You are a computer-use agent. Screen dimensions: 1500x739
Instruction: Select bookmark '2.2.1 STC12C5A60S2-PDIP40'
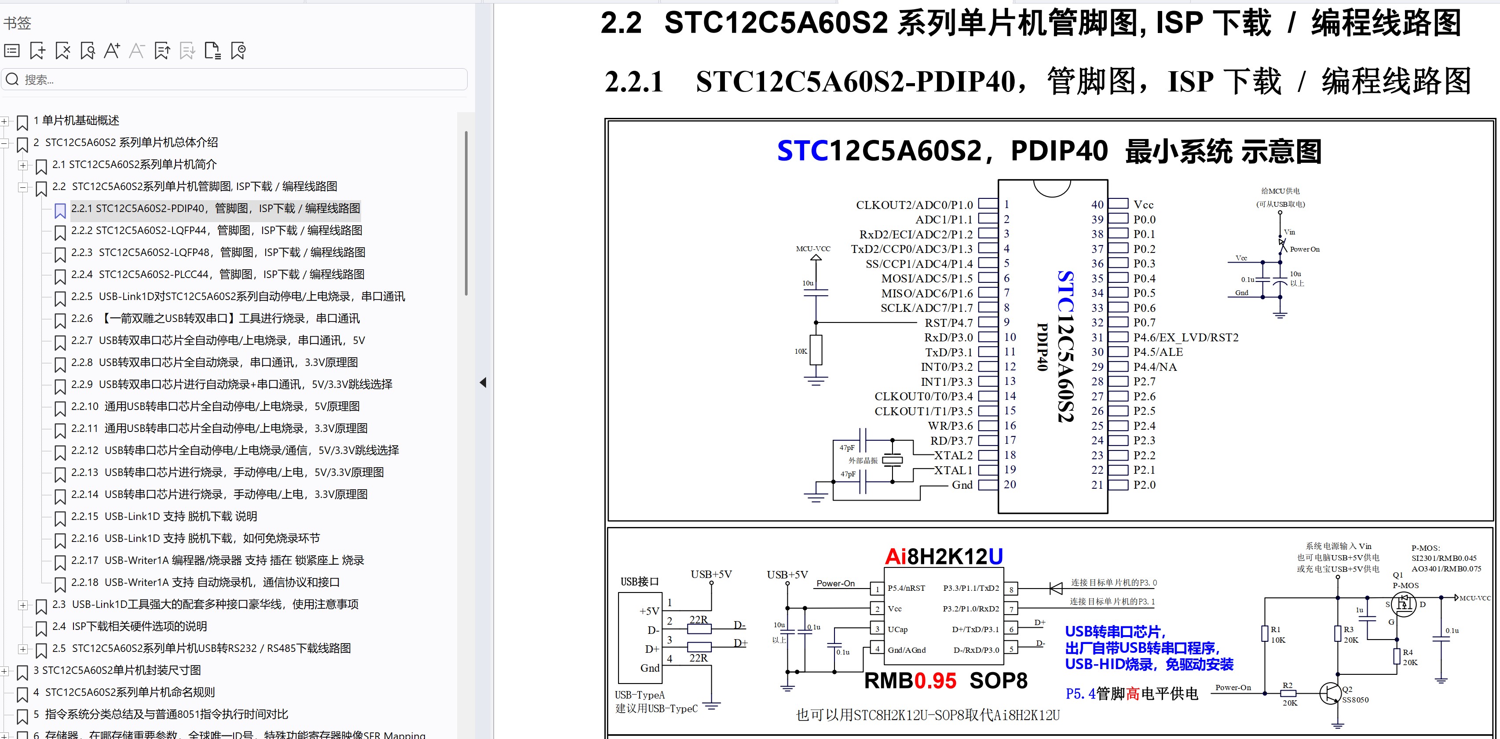[216, 209]
